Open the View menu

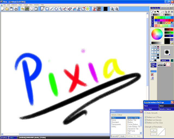31,5
